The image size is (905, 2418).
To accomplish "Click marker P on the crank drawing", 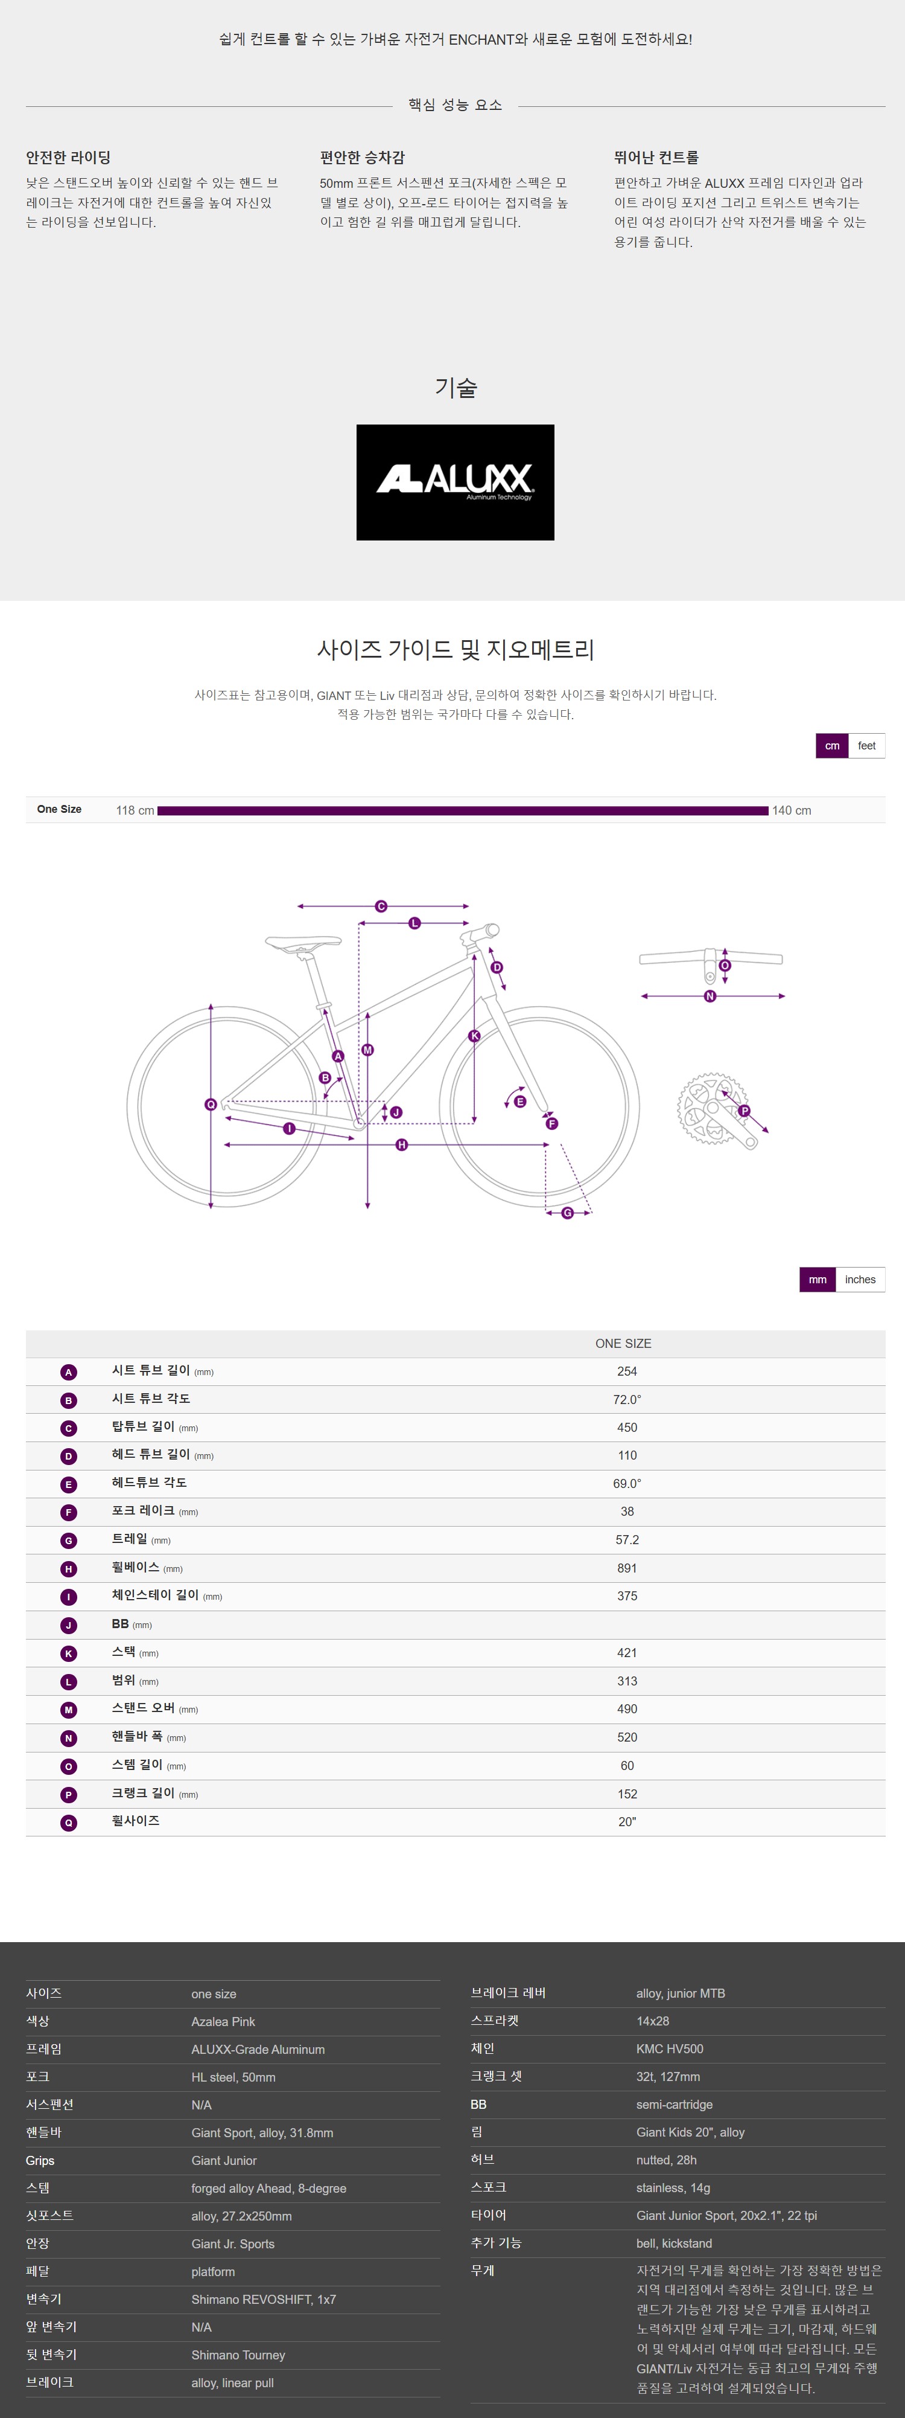I will (x=745, y=1111).
